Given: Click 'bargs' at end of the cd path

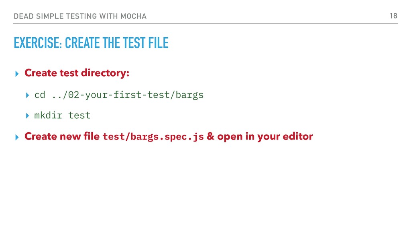Looking at the screenshot, I should point(189,95).
